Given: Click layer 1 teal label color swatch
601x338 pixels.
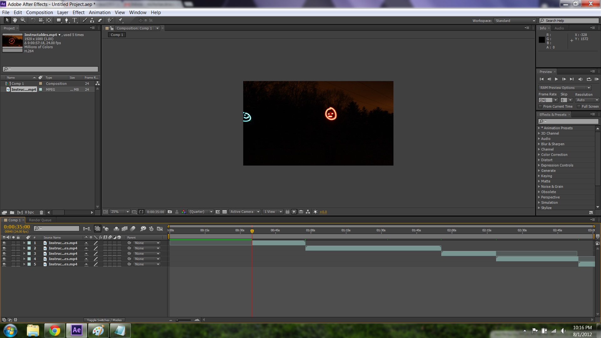Looking at the screenshot, I should (x=29, y=243).
